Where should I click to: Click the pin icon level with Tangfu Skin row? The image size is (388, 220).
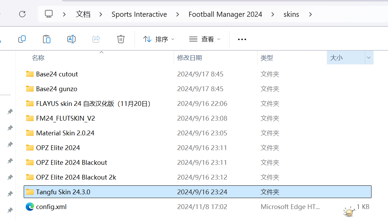(x=10, y=194)
